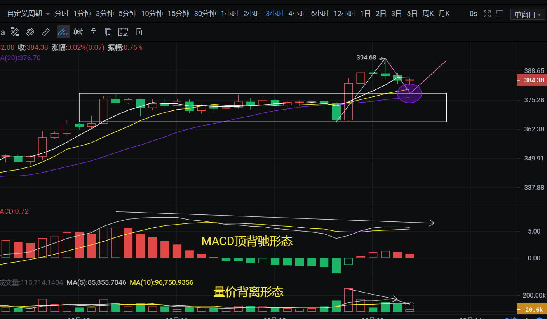Toggle the blue pencil drawing tool
547x319 pixels.
click(63, 32)
